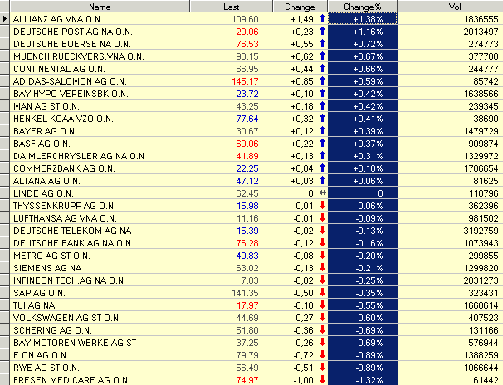The width and height of the screenshot is (503, 385).
Task: Click the up arrow in BAYER AG row
Action: coord(322,131)
